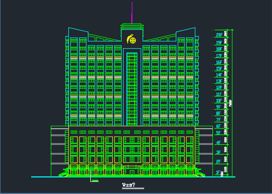272x194 pixels.
Task: Select the 9F floor label
Action: tap(218, 107)
